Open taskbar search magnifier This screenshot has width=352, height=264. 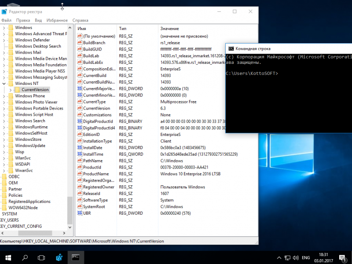pyautogui.click(x=25, y=257)
